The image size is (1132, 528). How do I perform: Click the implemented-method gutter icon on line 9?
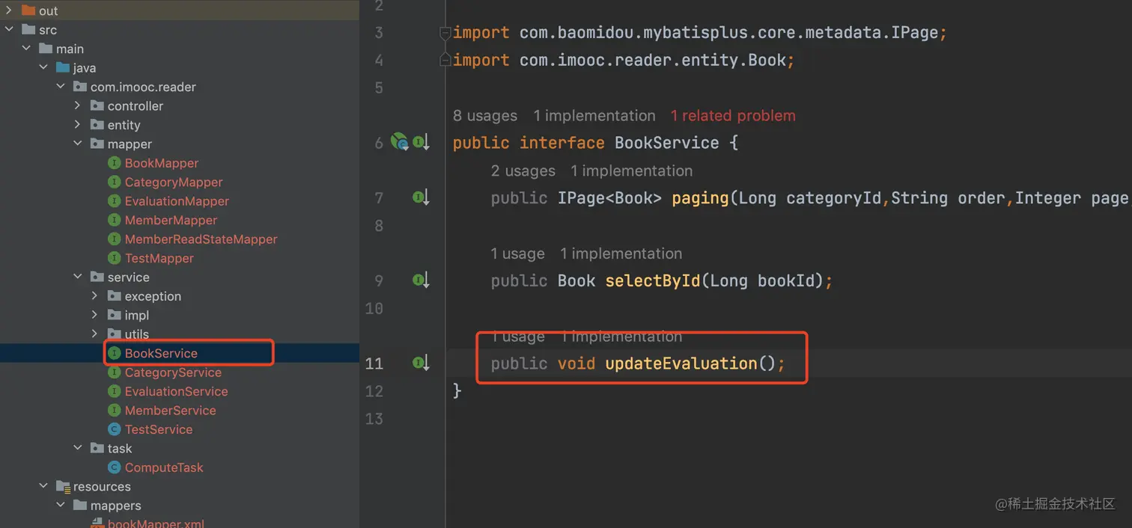point(422,280)
